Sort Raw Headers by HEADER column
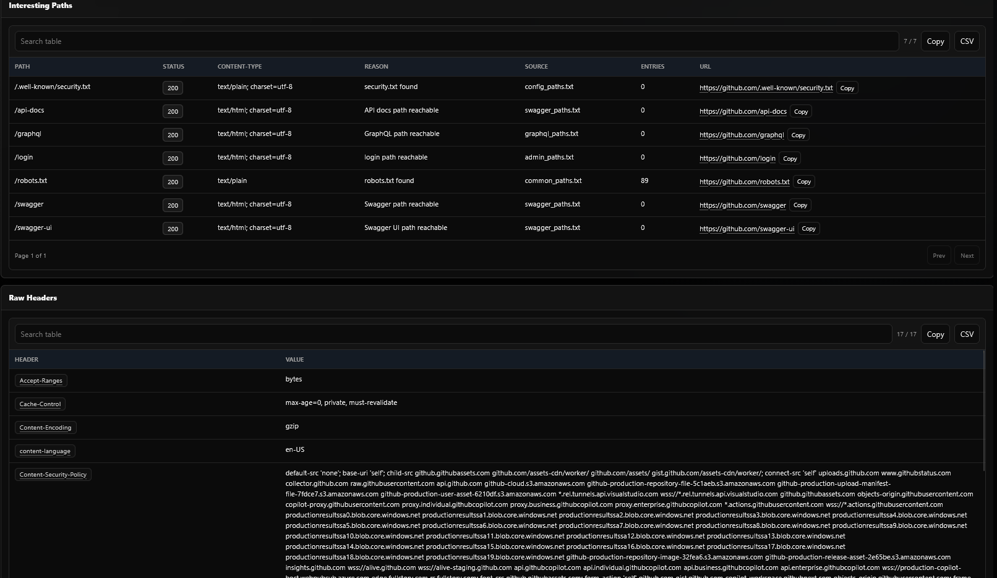The height and width of the screenshot is (578, 997). click(x=27, y=360)
